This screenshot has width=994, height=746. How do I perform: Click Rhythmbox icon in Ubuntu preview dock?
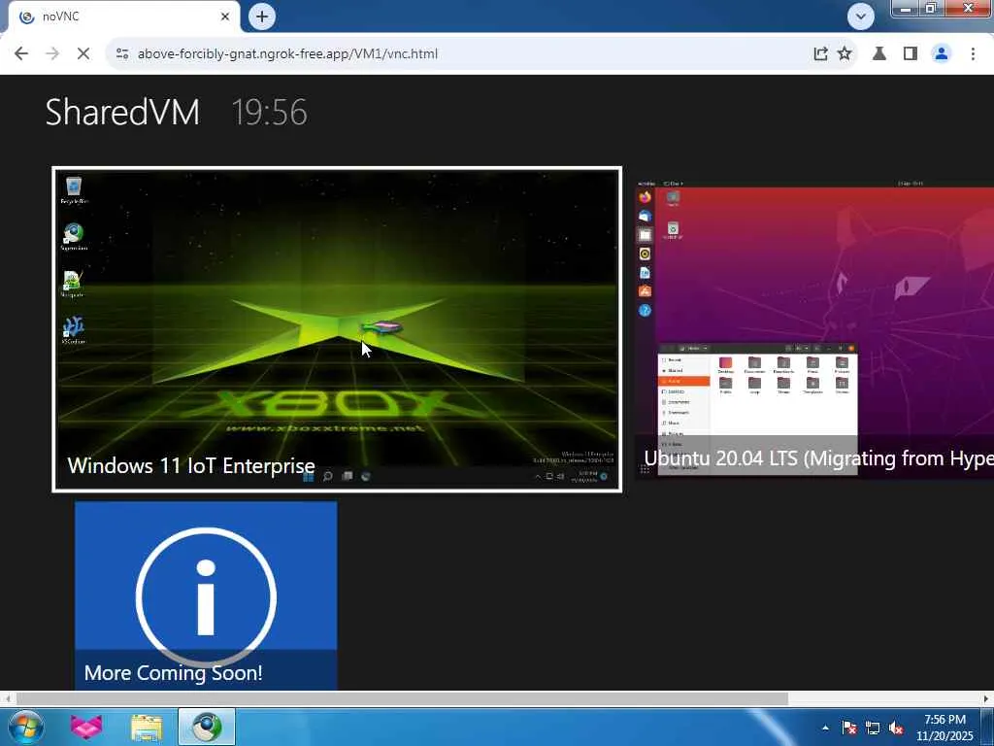click(x=645, y=254)
